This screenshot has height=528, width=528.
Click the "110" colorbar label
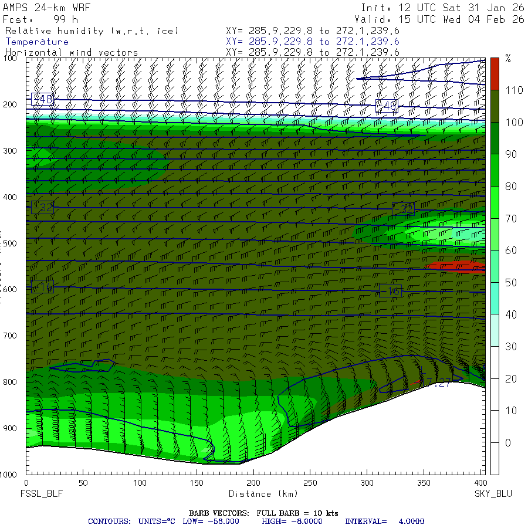tap(514, 90)
